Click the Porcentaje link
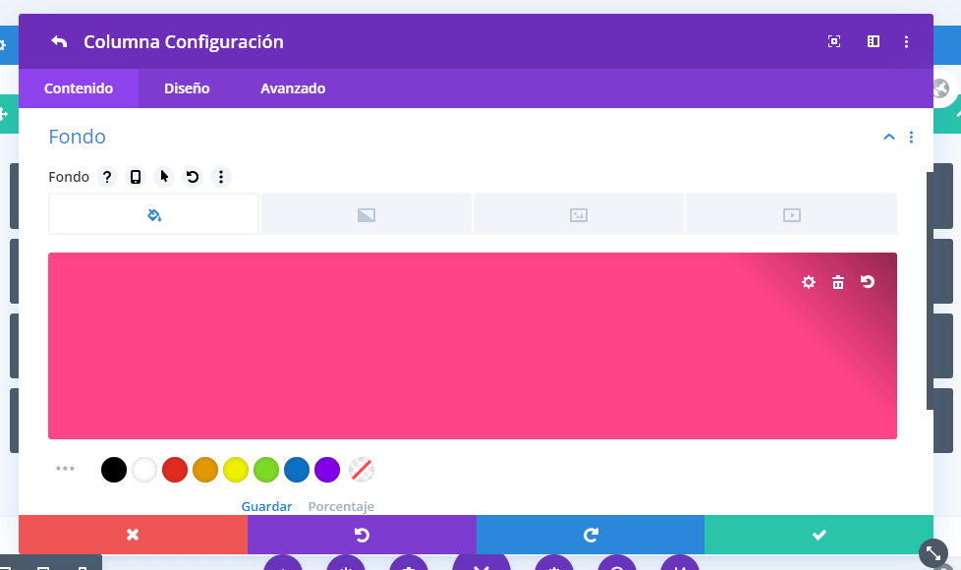961x570 pixels. coord(341,506)
